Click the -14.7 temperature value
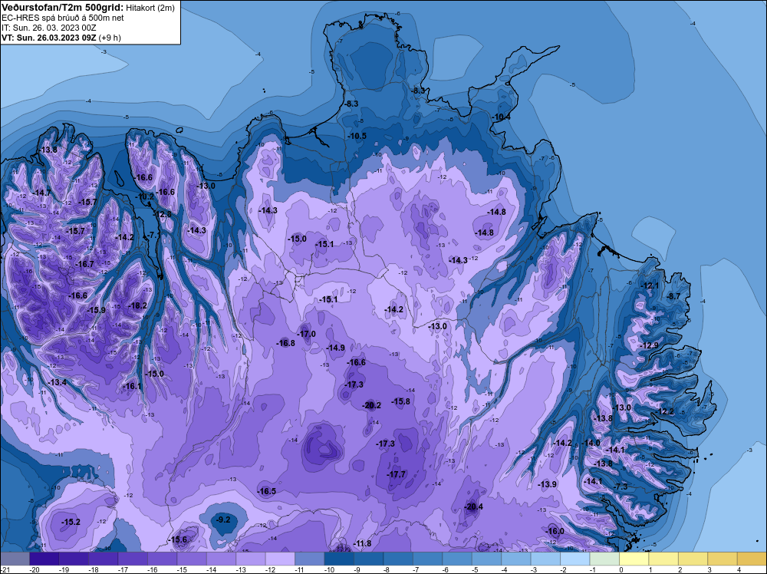The width and height of the screenshot is (767, 574). (x=41, y=193)
